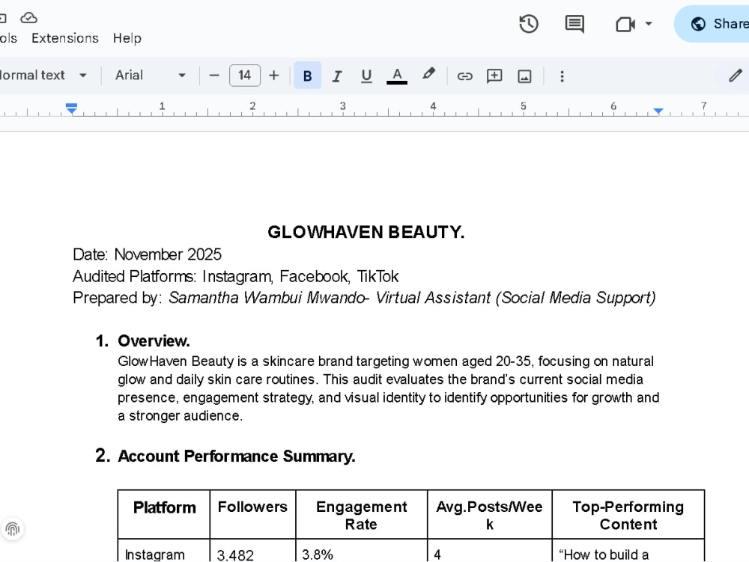
Task: Open the highlight color pen tool
Action: 428,74
